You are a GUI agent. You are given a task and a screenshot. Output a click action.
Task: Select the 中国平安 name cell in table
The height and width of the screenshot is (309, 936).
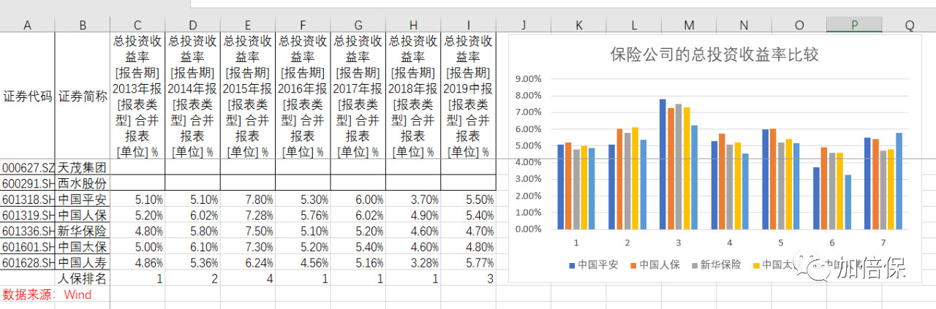click(x=83, y=199)
